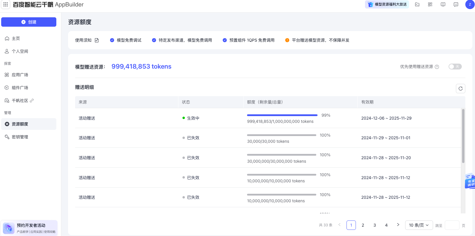Click validity 2024-11-29 ~ 2025-11-01
This screenshot has width=475, height=236.
click(386, 138)
